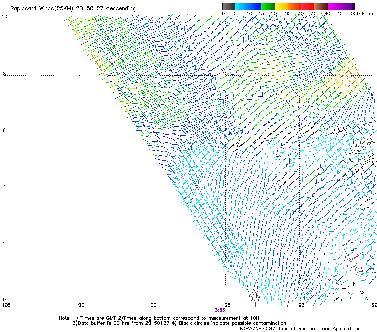Screen dimensions: 377x332
Task: Click the 'Note: 1) Times are GMT' footnote line
Action: tap(159, 318)
